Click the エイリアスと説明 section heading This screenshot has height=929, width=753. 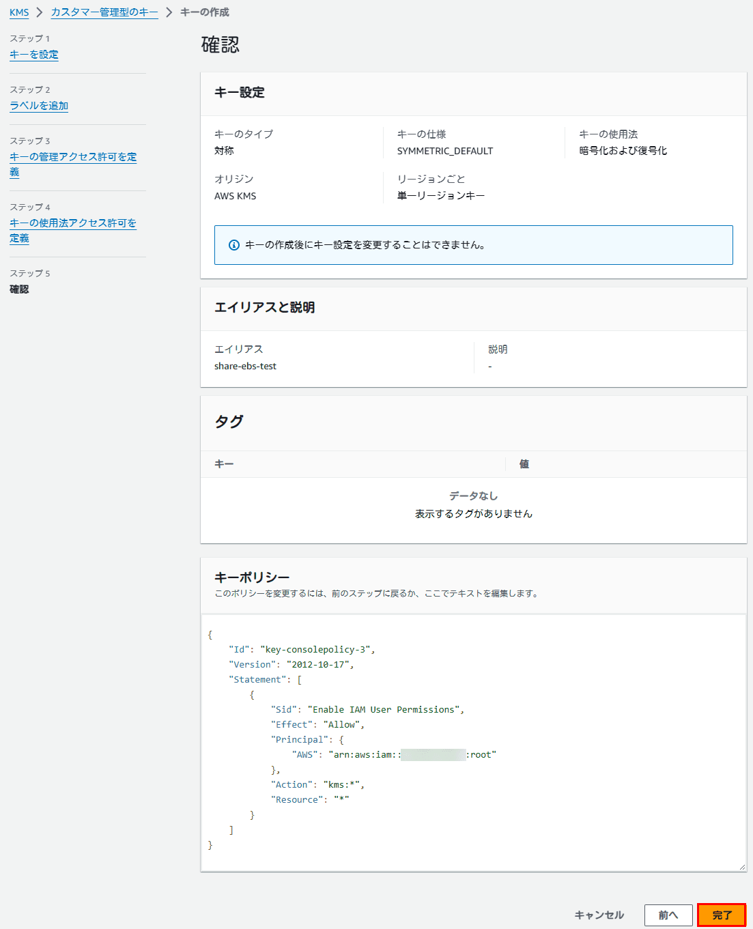pyautogui.click(x=265, y=308)
